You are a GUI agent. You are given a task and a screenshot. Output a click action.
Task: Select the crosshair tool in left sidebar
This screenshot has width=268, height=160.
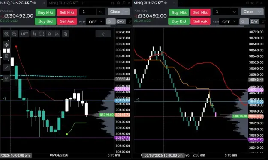pyautogui.click(x=6, y=45)
